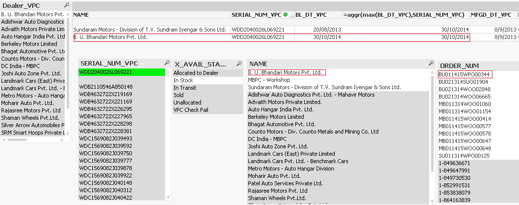The image size is (519, 205).
Task: Select serial WDB4632722X219169
Action: coord(121,94)
